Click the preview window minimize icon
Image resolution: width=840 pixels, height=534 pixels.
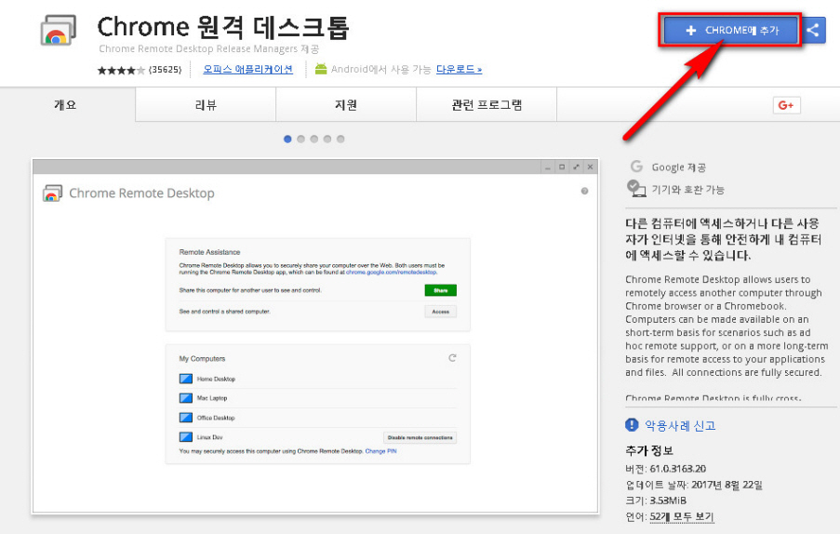[x=548, y=167]
